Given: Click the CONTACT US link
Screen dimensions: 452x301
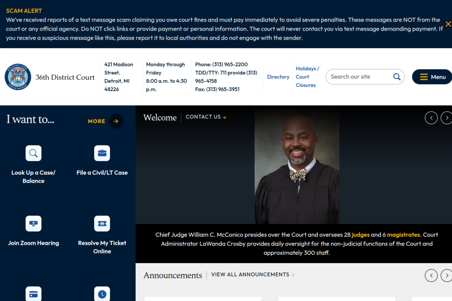Looking at the screenshot, I should [x=206, y=117].
